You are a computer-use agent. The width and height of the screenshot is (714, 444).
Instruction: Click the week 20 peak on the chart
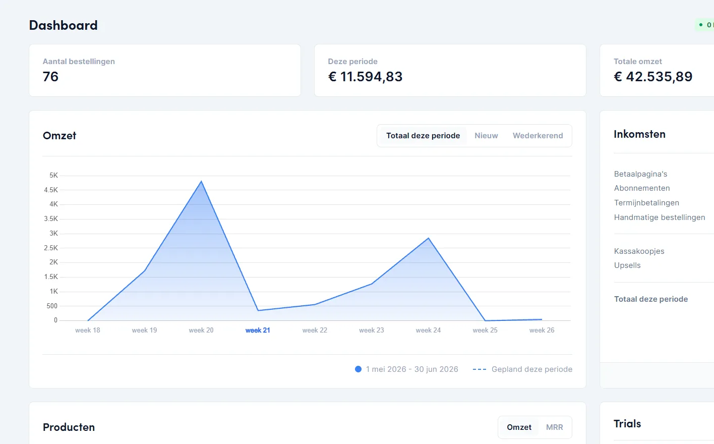(x=201, y=181)
